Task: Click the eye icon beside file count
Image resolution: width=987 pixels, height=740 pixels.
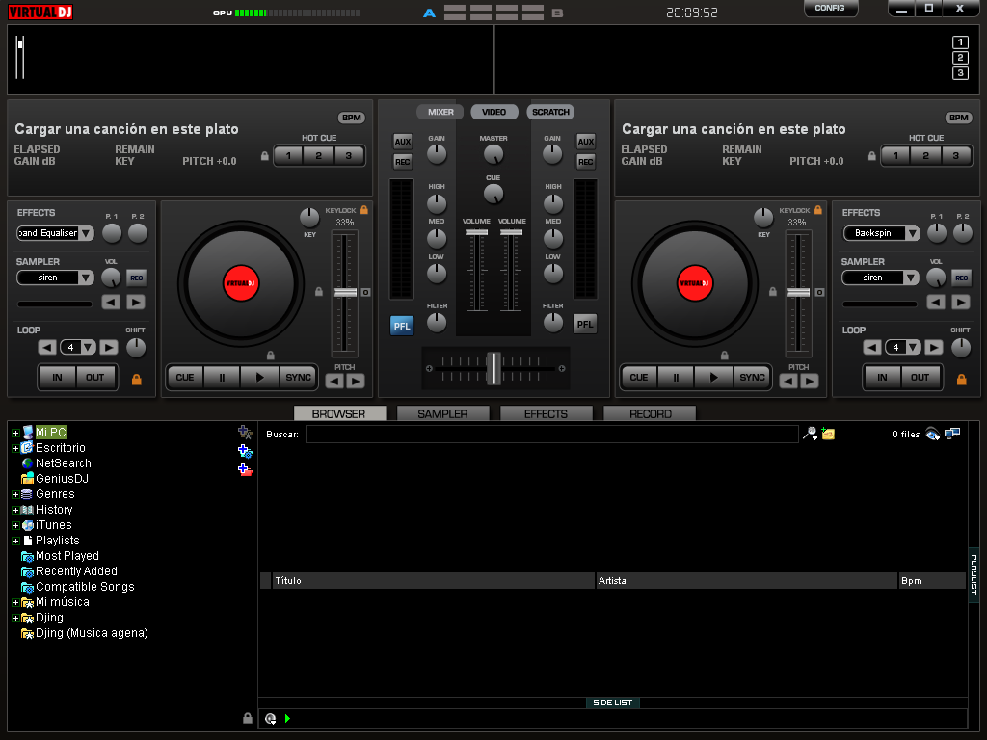Action: click(932, 434)
